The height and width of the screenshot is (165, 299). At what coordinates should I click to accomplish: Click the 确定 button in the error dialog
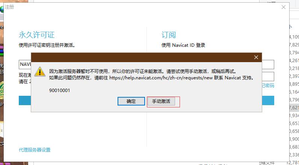click(131, 101)
